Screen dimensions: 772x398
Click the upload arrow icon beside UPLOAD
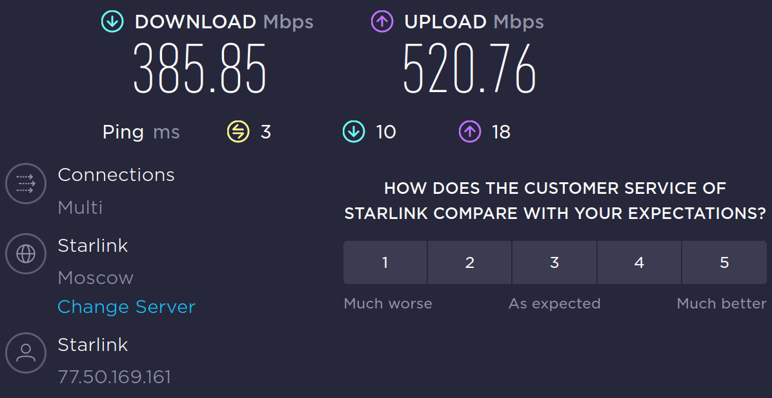tap(382, 21)
